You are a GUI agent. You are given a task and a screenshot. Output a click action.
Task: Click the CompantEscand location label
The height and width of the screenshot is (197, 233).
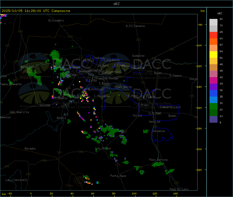point(170,107)
